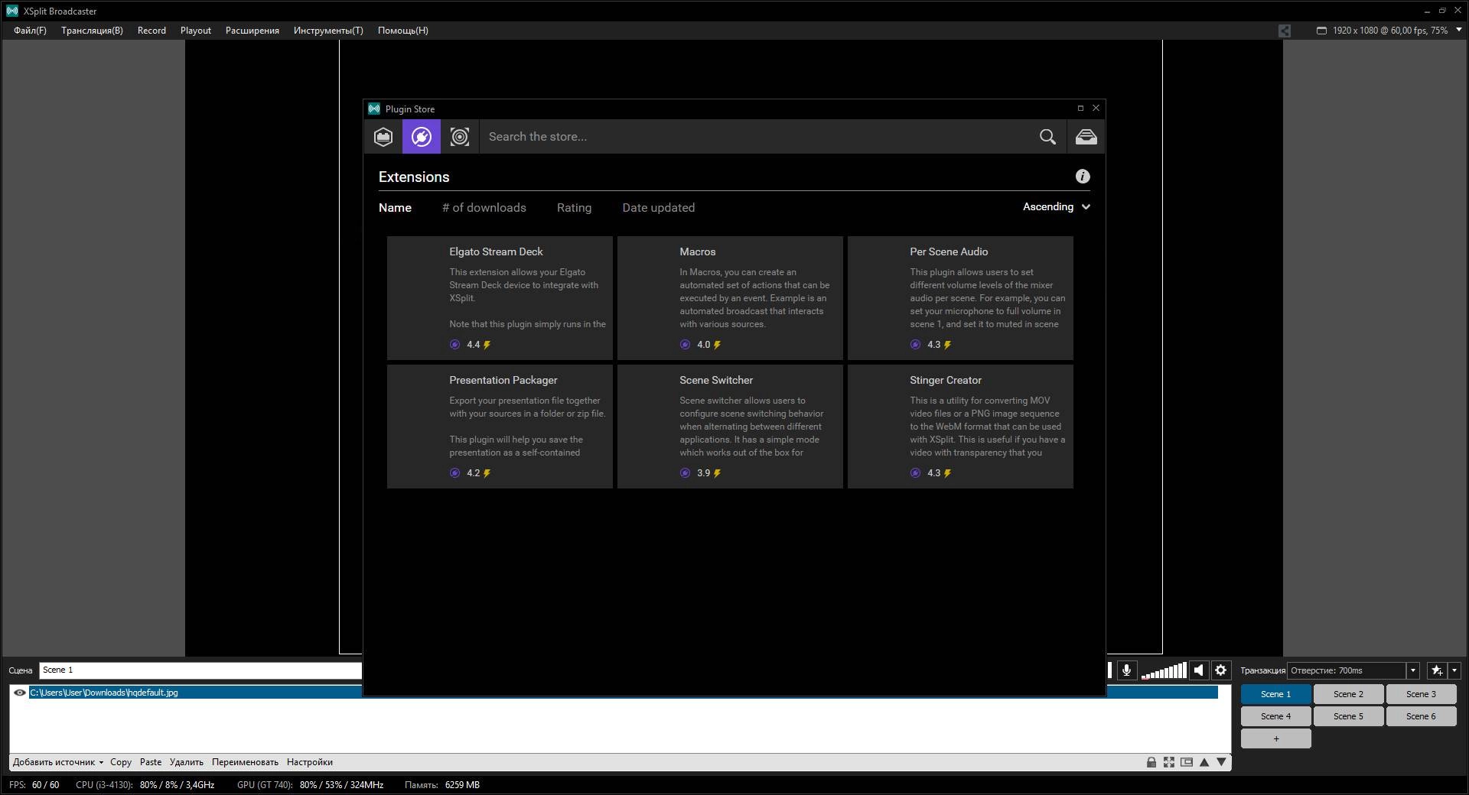Toggle visibility of hqdefault.jpg source
Screen dimensions: 1469x795
click(x=20, y=693)
